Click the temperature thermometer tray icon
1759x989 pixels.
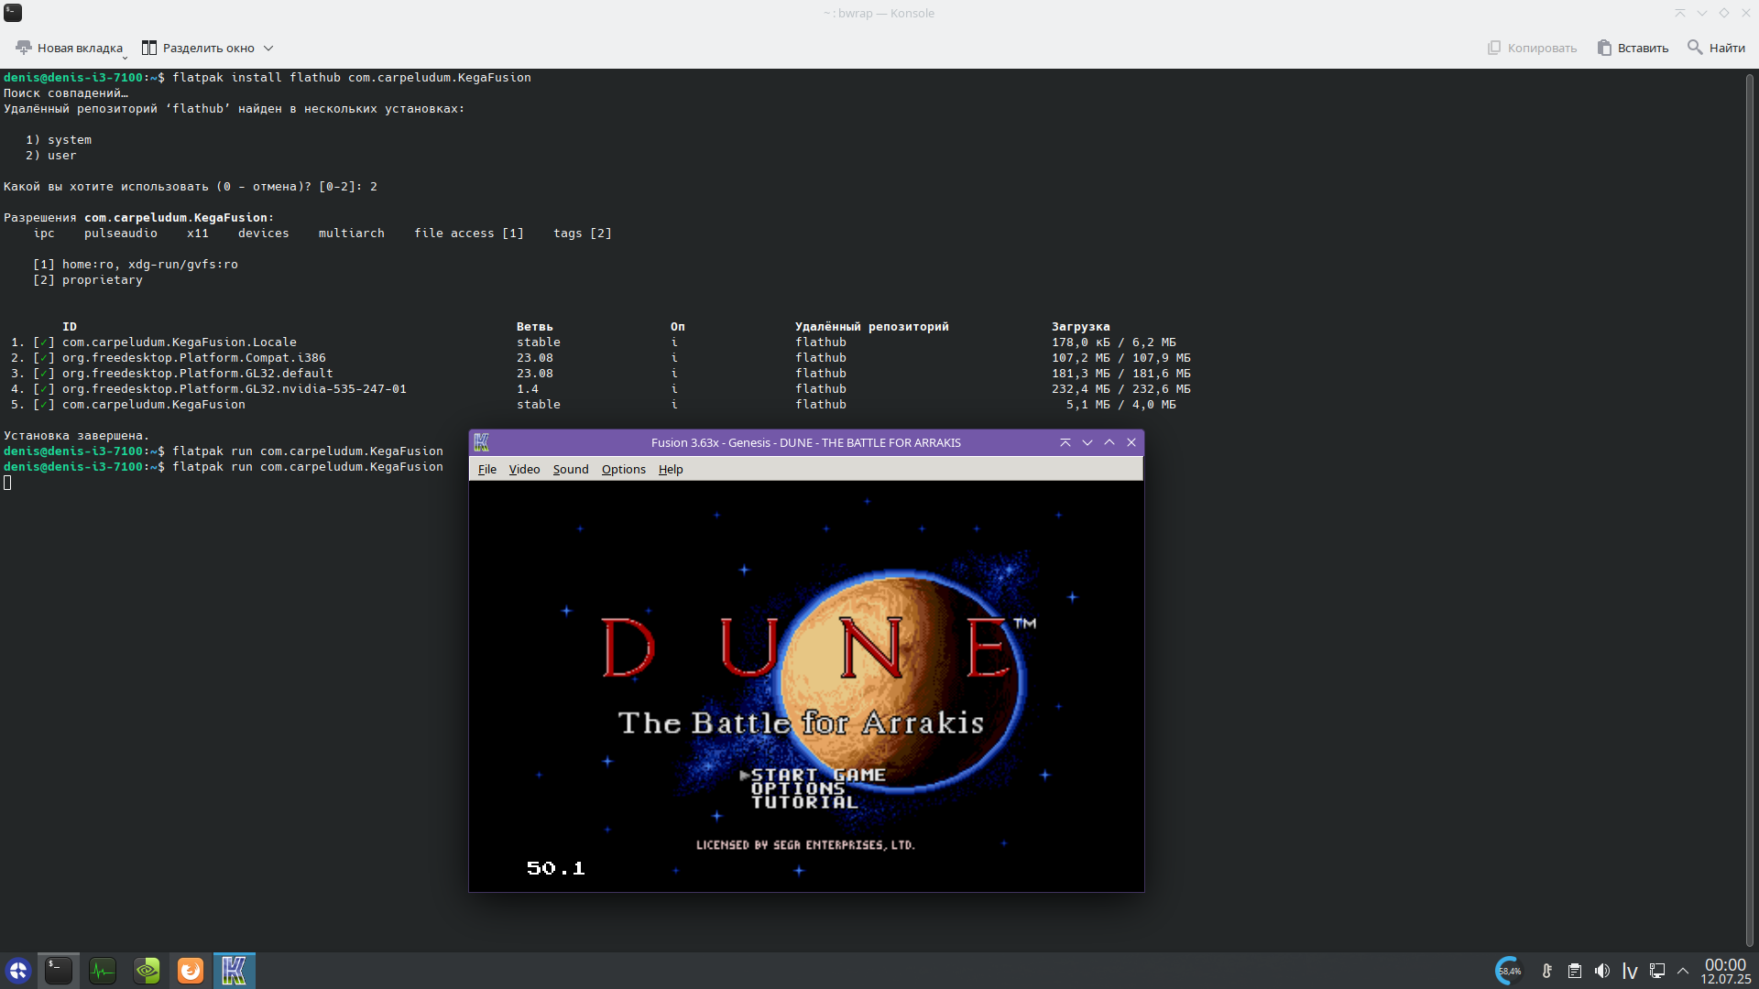pos(1547,971)
